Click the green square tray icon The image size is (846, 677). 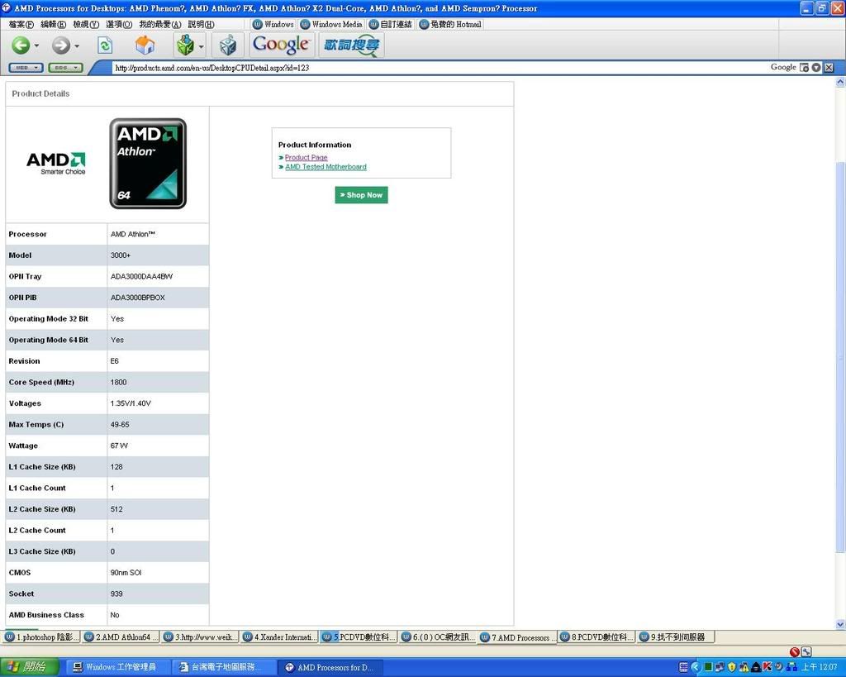click(708, 667)
